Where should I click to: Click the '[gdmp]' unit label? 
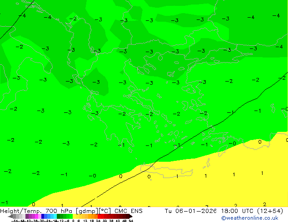pos(87,211)
